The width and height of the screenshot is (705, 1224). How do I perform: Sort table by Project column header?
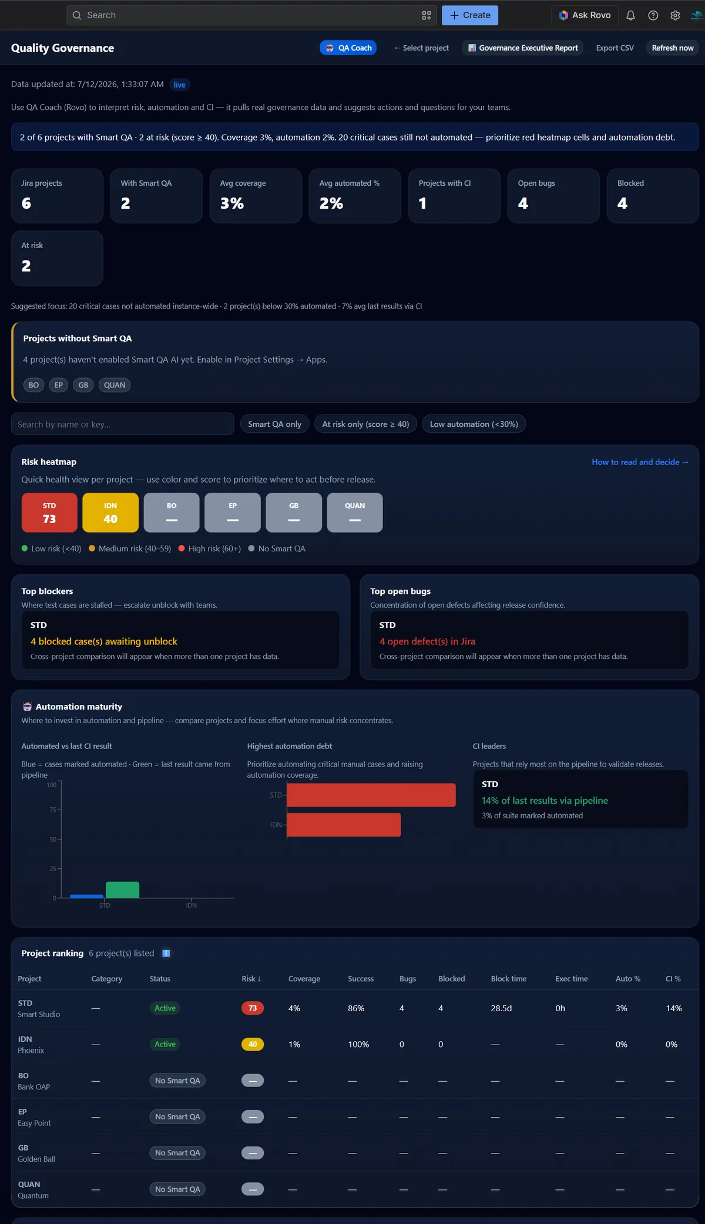click(x=29, y=979)
